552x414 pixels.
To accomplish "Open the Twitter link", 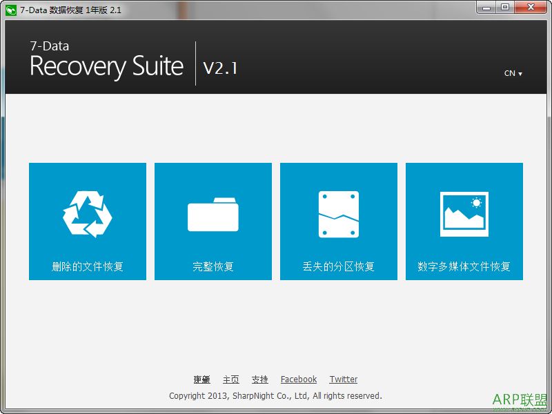I will tap(343, 379).
